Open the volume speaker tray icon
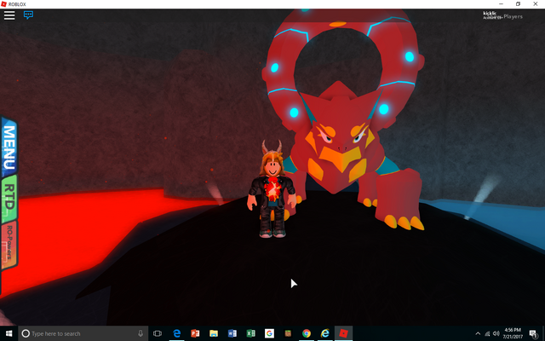 point(496,333)
